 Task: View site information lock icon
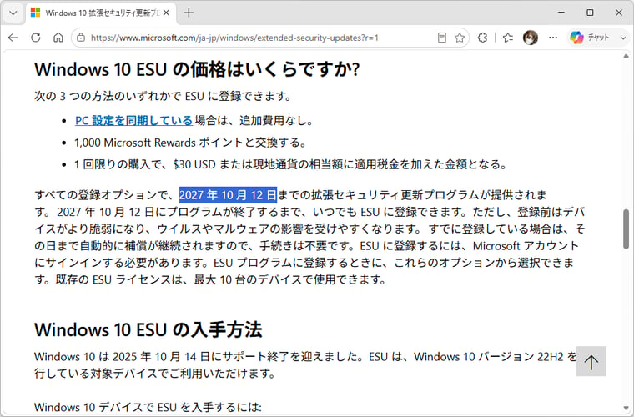click(x=81, y=38)
